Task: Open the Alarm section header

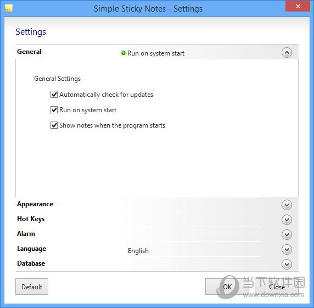Action: [26, 234]
